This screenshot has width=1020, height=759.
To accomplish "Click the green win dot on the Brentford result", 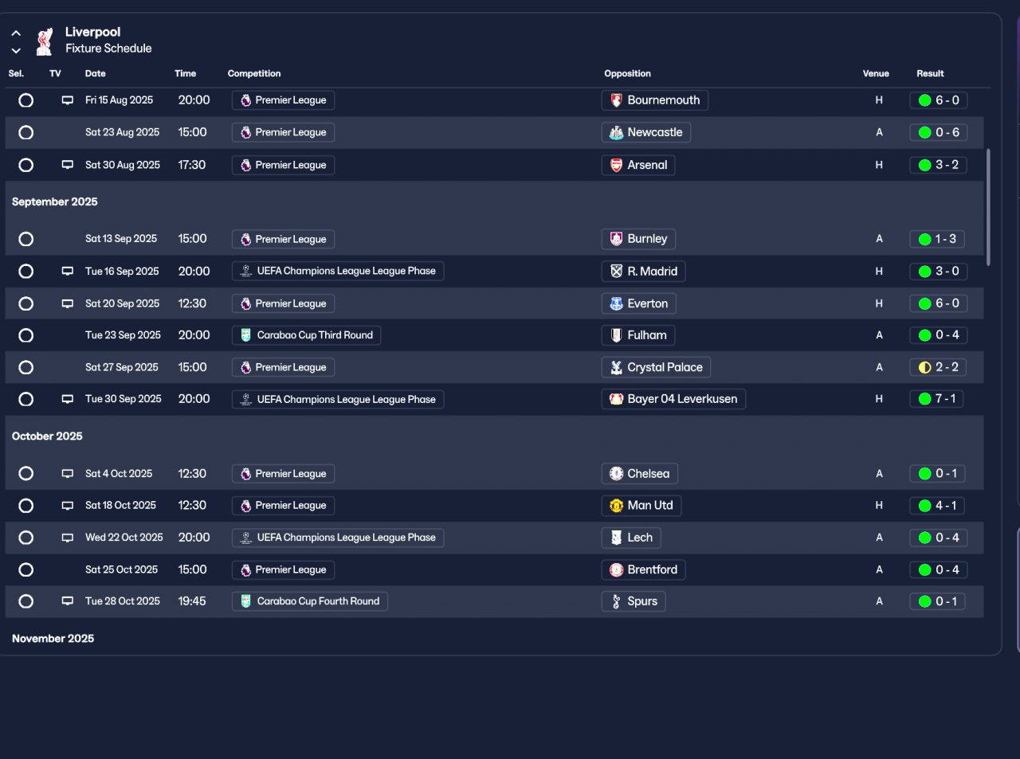I will (925, 569).
